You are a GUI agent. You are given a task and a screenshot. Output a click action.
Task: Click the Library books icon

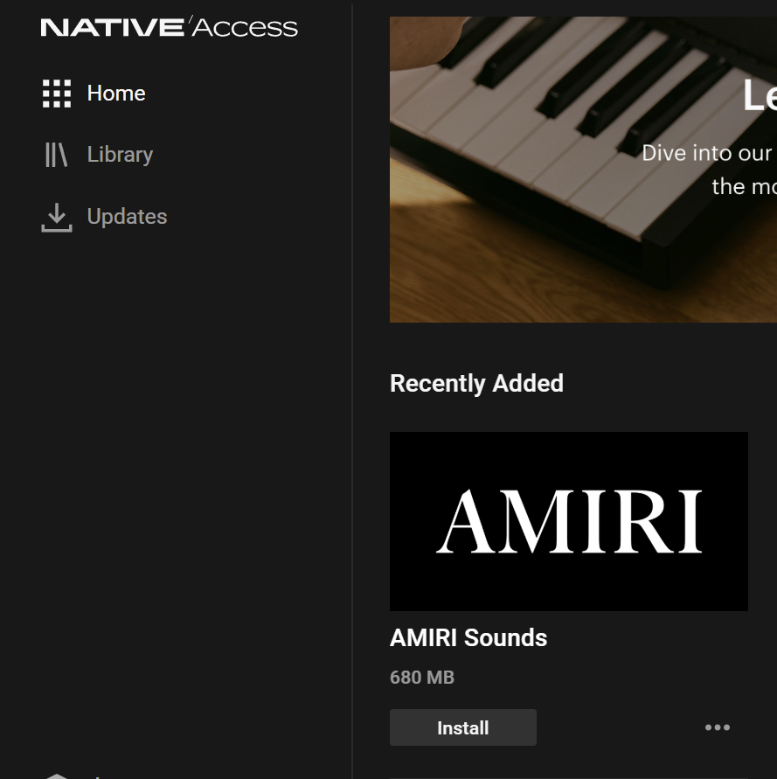click(56, 155)
